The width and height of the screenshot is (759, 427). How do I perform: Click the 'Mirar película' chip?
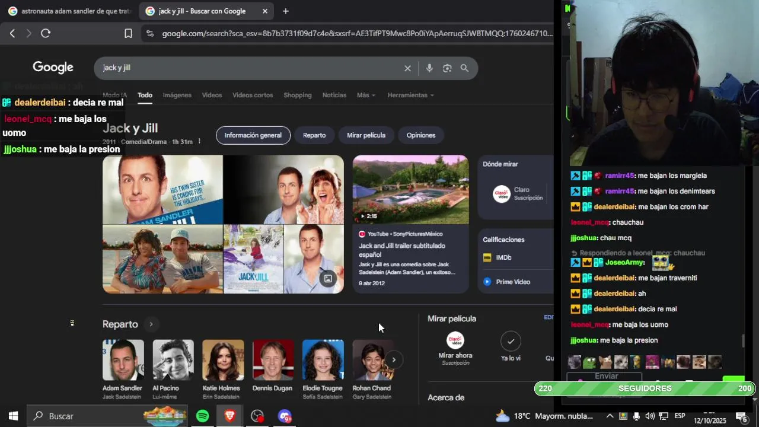pyautogui.click(x=366, y=135)
